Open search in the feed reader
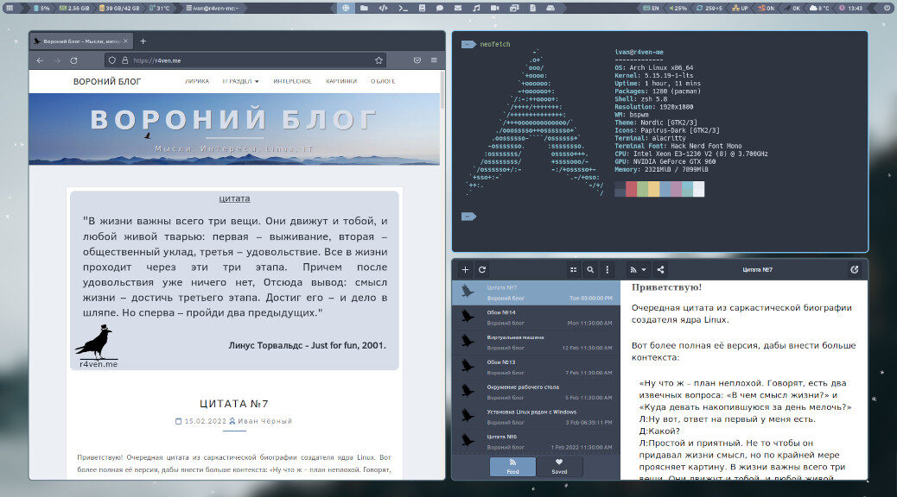The width and height of the screenshot is (897, 497). (590, 269)
